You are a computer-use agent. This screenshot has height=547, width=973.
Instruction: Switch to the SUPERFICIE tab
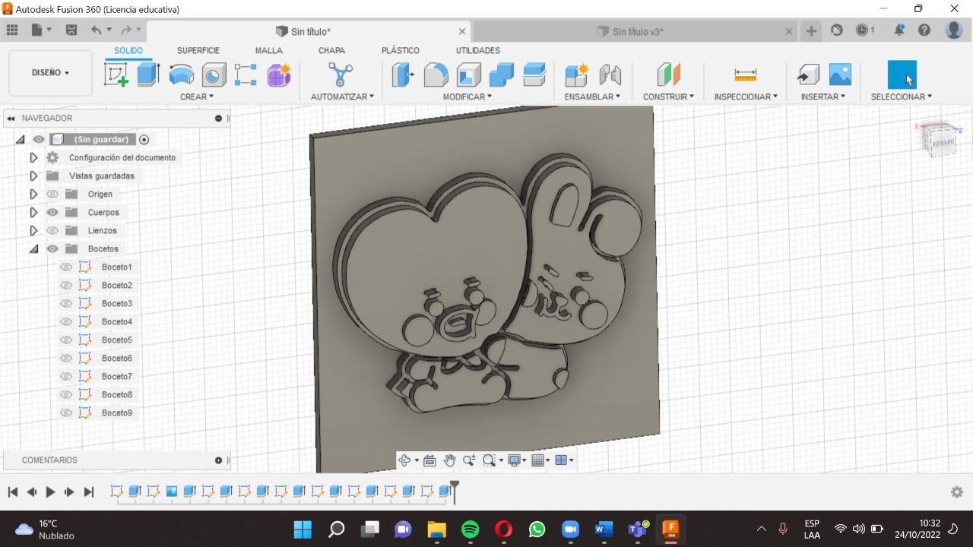point(198,51)
